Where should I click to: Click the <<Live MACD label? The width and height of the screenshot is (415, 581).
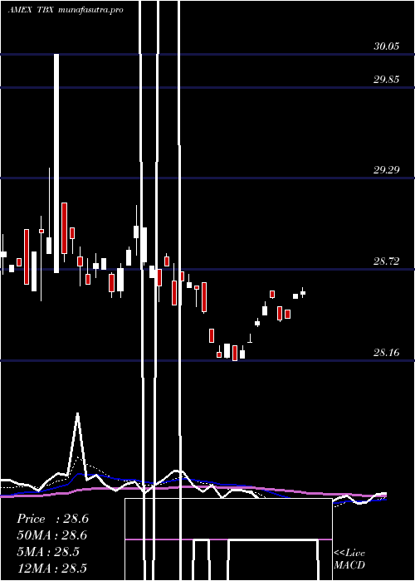pyautogui.click(x=349, y=559)
